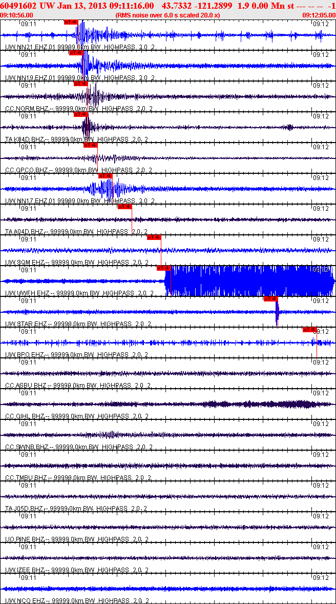Select the xT 4 pick marker on BPO trace

click(x=309, y=330)
